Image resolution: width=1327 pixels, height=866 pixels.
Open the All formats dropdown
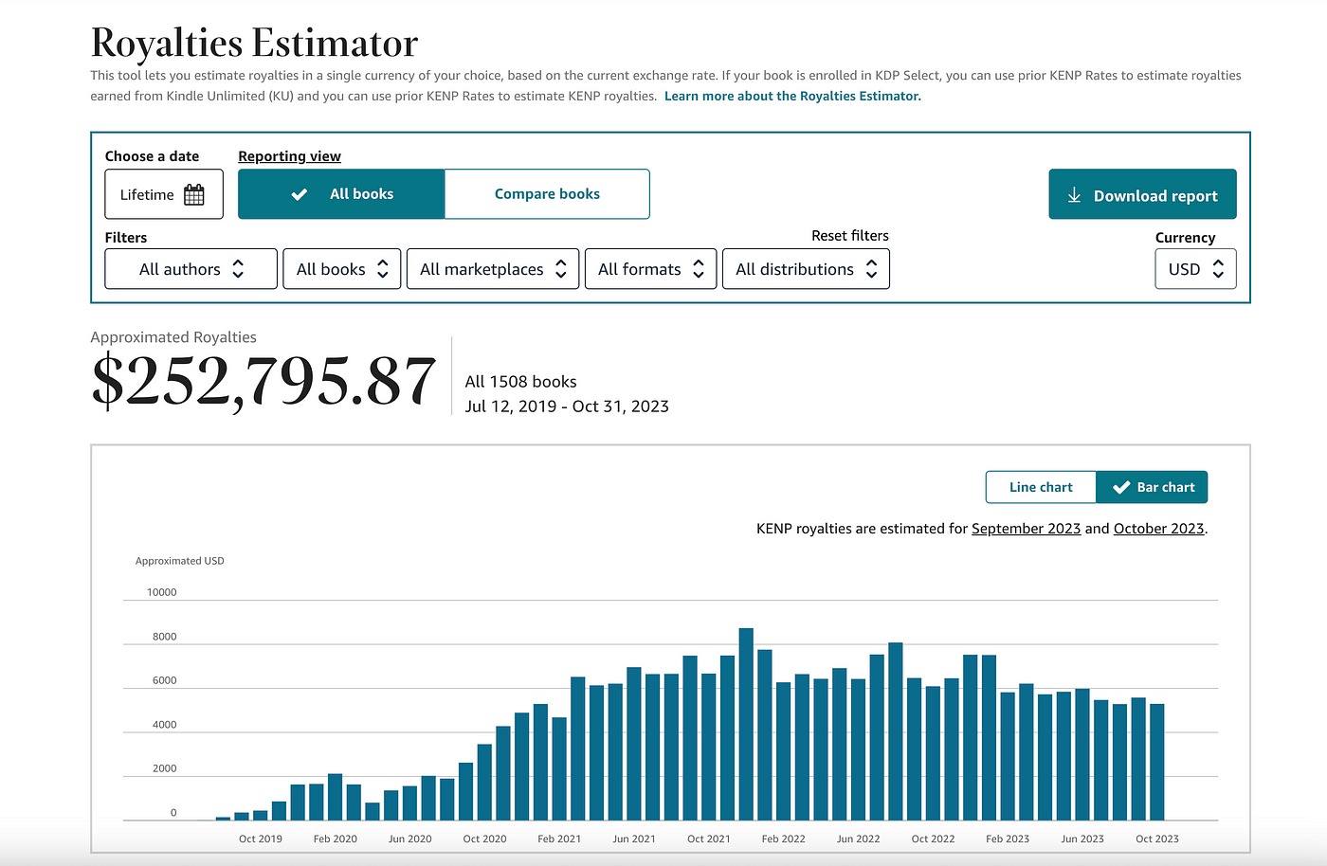(x=650, y=269)
